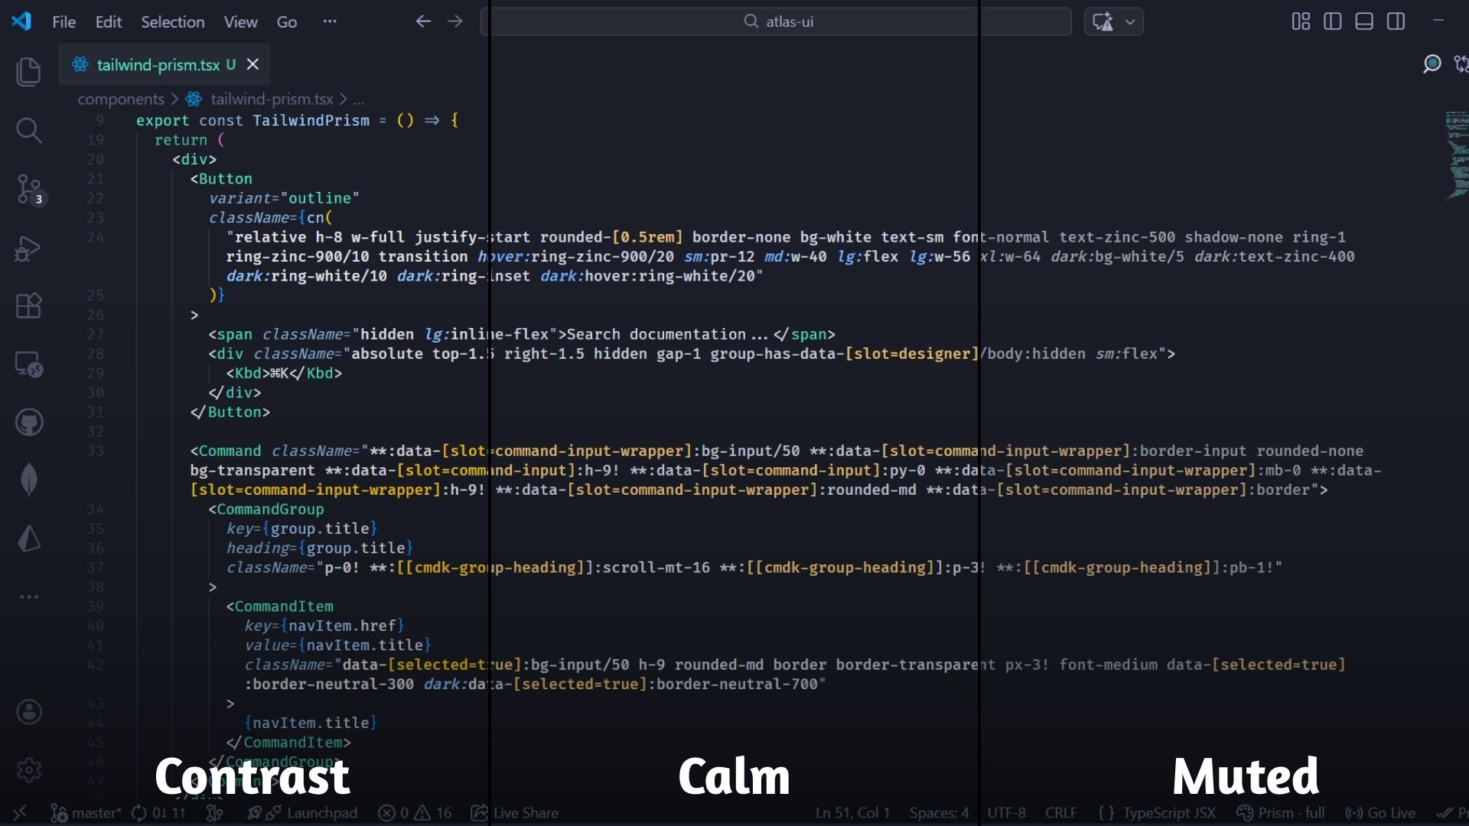
Task: Expand additional views ellipsis in activity bar
Action: (29, 597)
